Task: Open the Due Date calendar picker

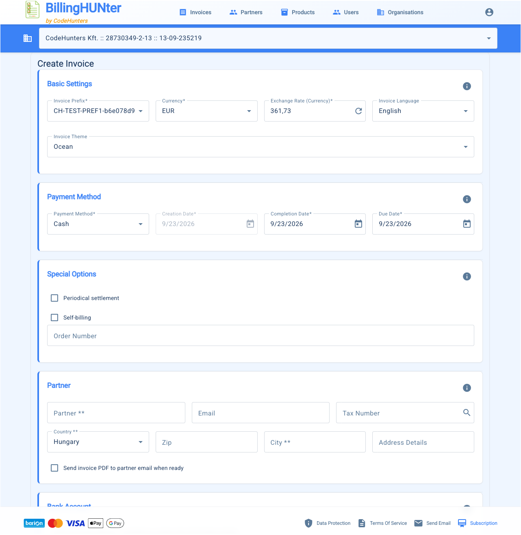Action: click(467, 224)
